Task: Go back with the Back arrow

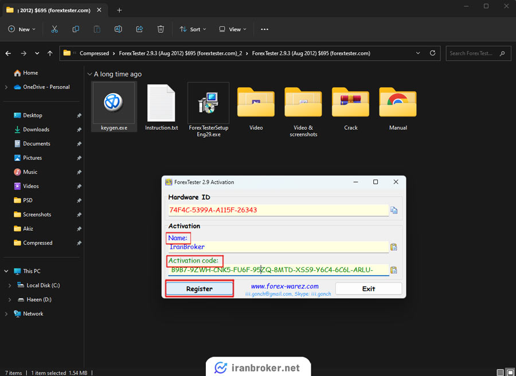Action: [8, 53]
